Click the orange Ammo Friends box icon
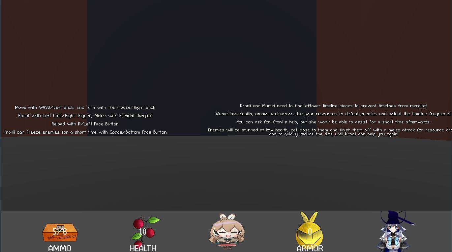Viewport: 452px width, 252px height. pos(60,233)
